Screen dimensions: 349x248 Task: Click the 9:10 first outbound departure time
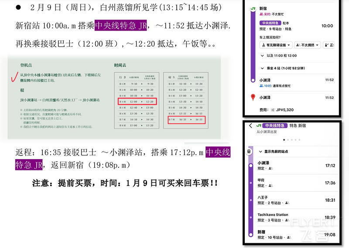pos(134,84)
